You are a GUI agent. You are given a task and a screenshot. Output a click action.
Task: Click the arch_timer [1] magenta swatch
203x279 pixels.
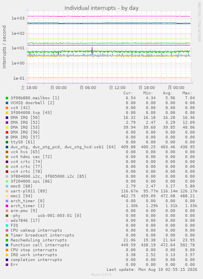click(x=7, y=206)
